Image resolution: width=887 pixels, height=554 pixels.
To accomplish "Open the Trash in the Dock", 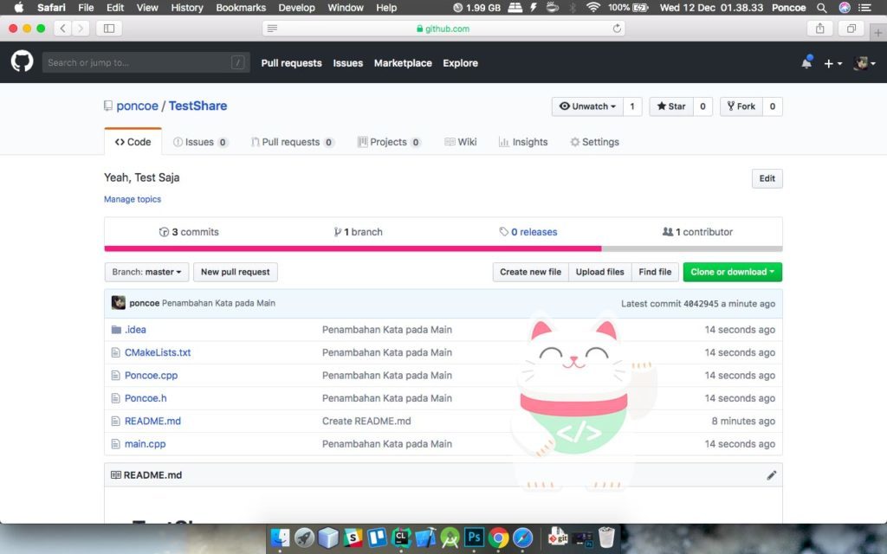I will (606, 538).
